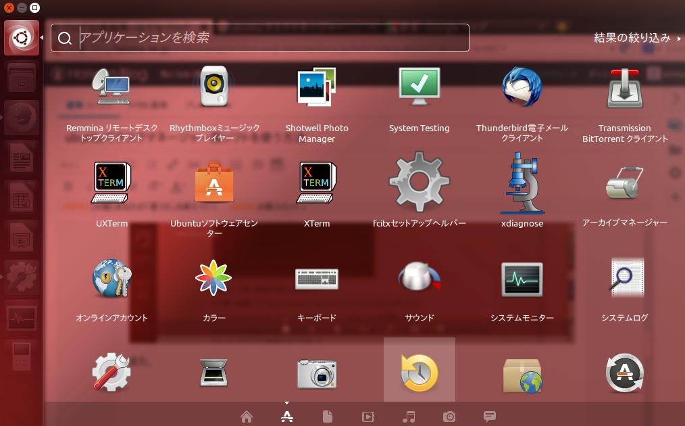Click the search magnifier icon
Image resolution: width=685 pixels, height=426 pixels.
(x=65, y=39)
